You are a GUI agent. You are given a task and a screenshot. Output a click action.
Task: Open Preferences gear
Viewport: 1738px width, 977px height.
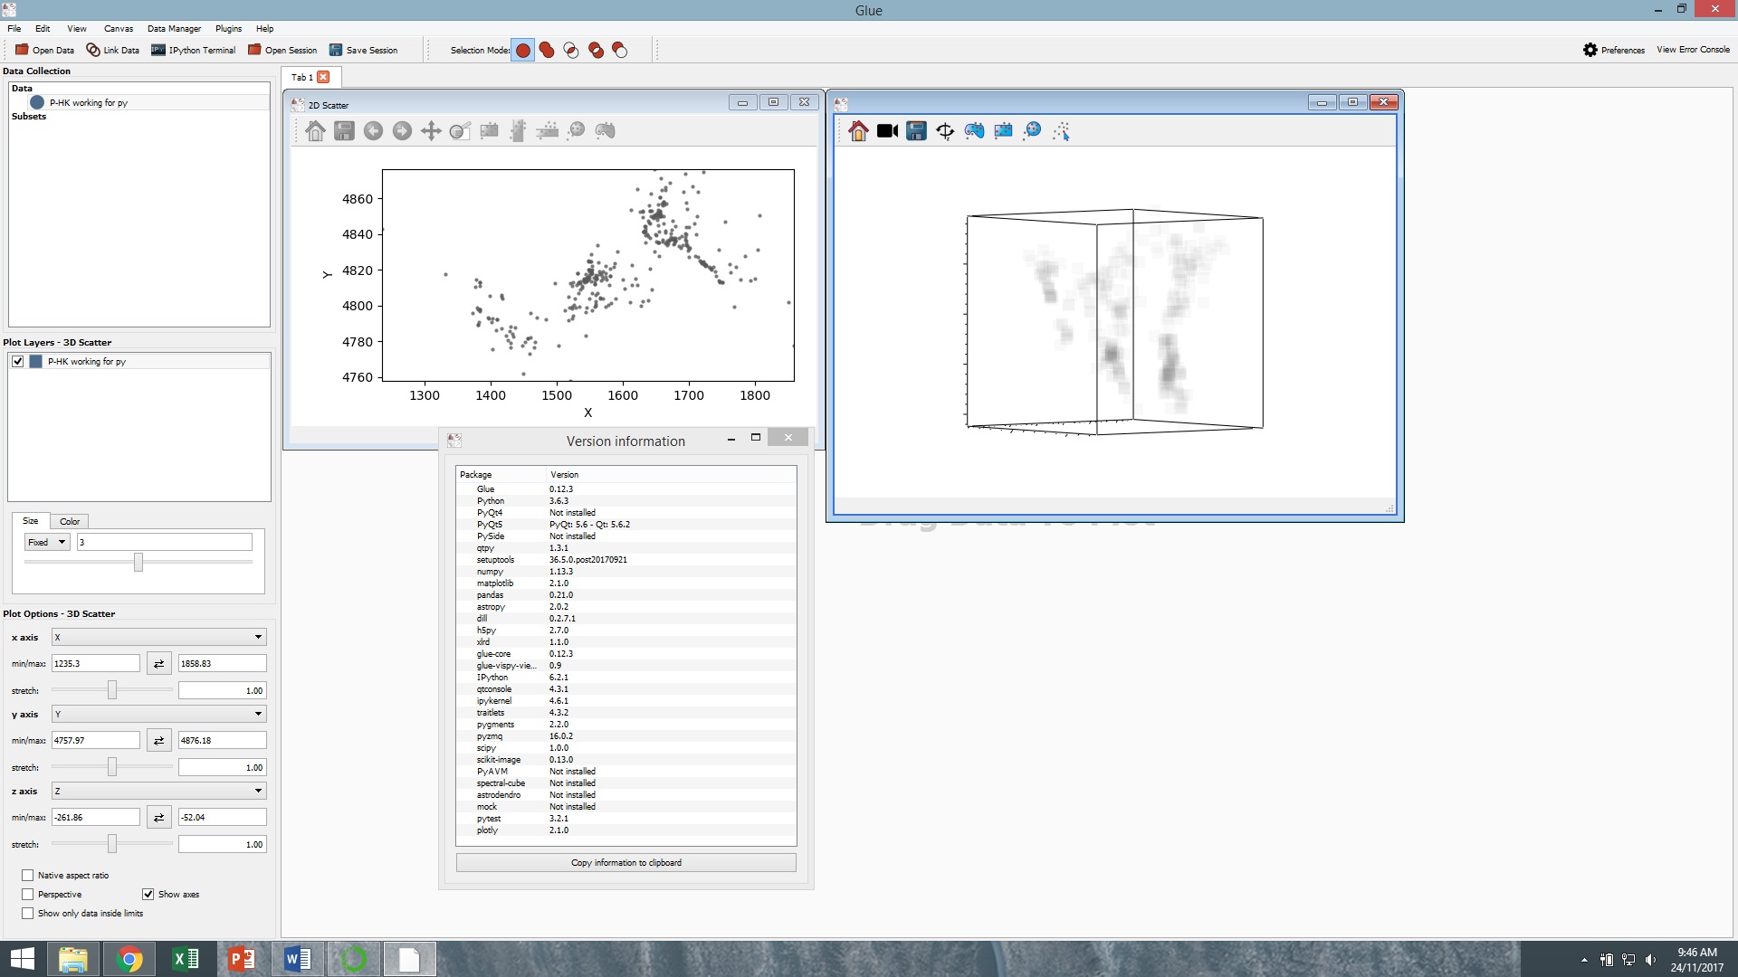[x=1613, y=50]
